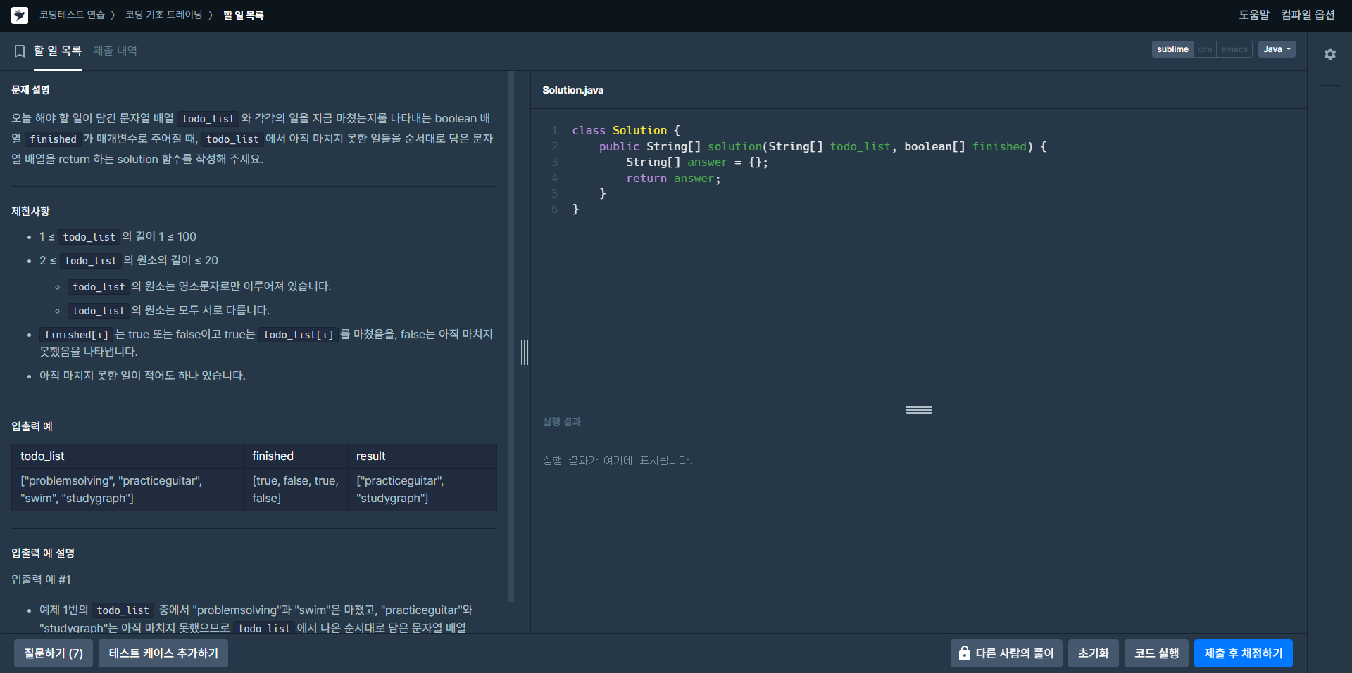Image resolution: width=1352 pixels, height=673 pixels.
Task: Switch to the 제출 내역 tab
Action: pyautogui.click(x=115, y=51)
